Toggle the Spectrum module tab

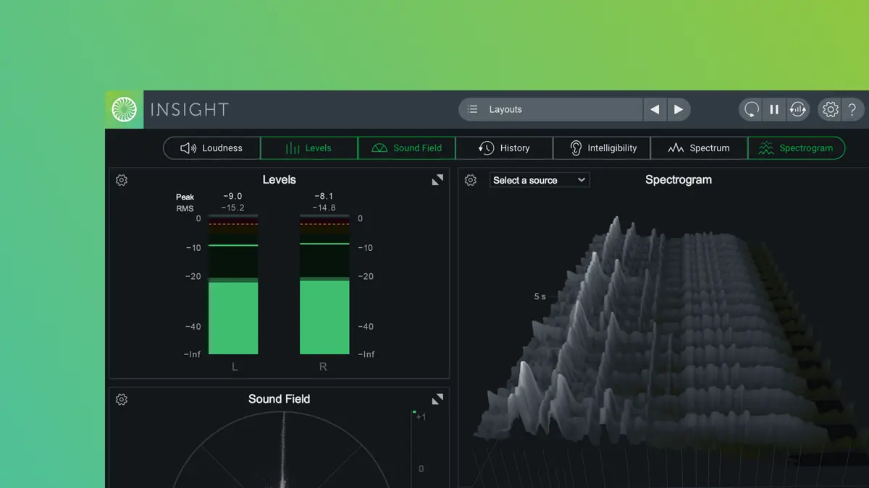tap(699, 147)
